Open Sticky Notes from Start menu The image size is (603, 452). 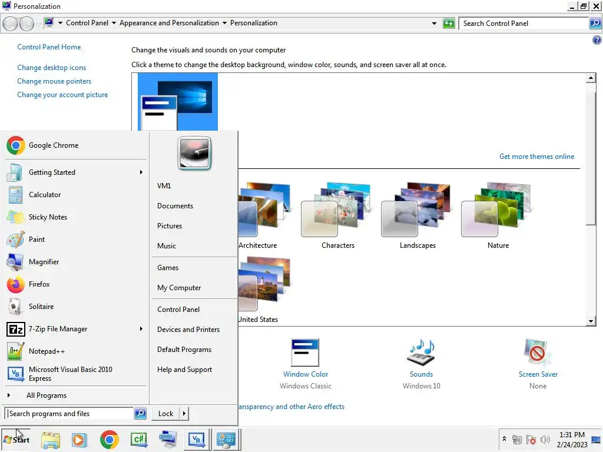click(76, 217)
